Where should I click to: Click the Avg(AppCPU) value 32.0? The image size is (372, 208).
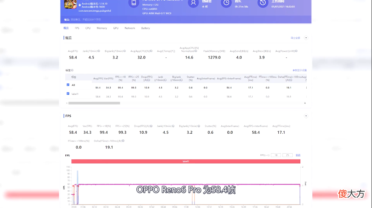tap(141, 57)
